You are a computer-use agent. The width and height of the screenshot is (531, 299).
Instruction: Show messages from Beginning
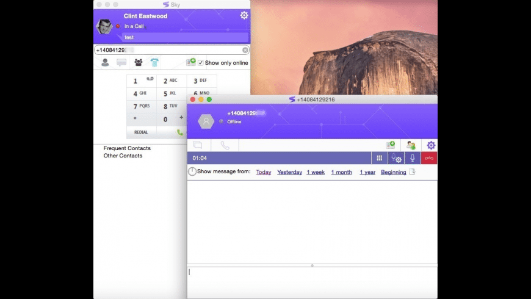394,172
